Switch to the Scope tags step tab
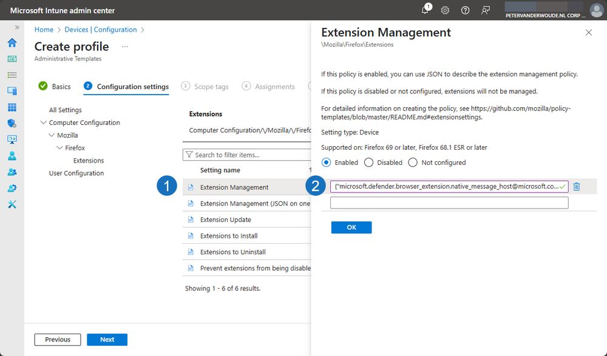607x356 pixels. [205, 86]
